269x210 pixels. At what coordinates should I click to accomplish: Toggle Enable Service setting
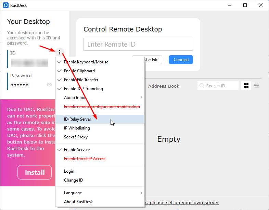tap(77, 150)
